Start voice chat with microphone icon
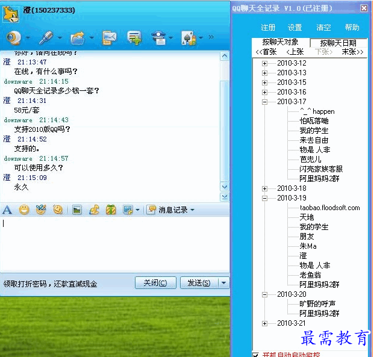This screenshot has width=374, height=357. [46, 38]
